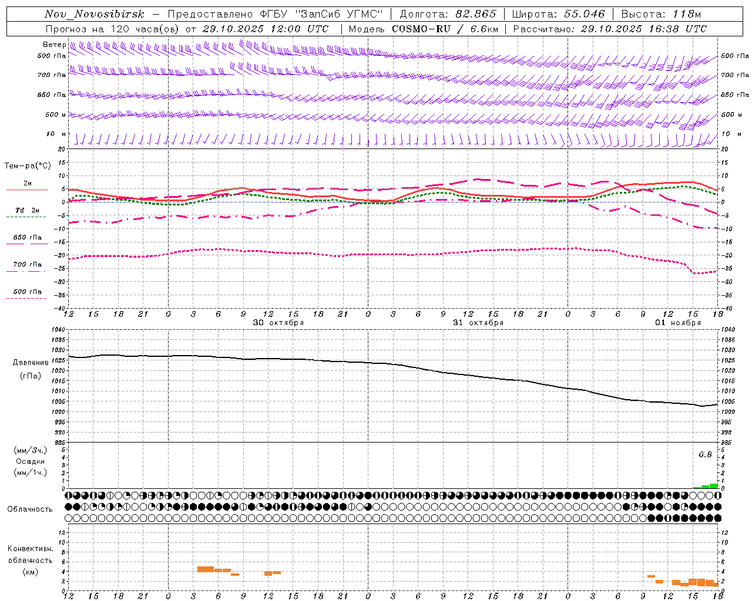The image size is (752, 601).
Task: Select the "(мм/1ч.)" precipitation unit label
Action: point(31,472)
